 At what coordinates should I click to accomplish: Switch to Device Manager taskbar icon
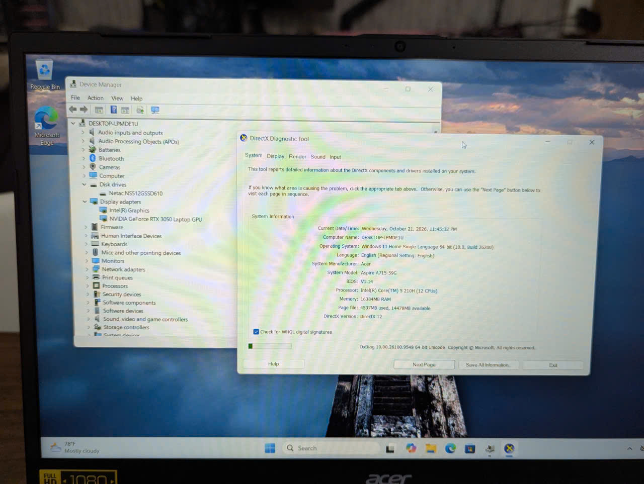point(490,449)
